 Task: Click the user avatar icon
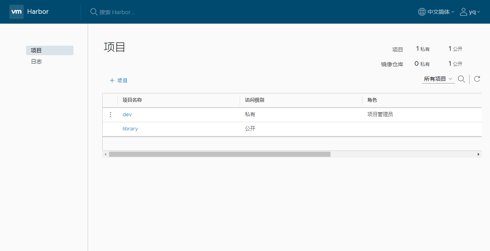pyautogui.click(x=464, y=12)
